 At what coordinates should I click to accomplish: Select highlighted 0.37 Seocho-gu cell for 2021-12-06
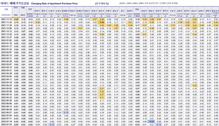coord(194,28)
